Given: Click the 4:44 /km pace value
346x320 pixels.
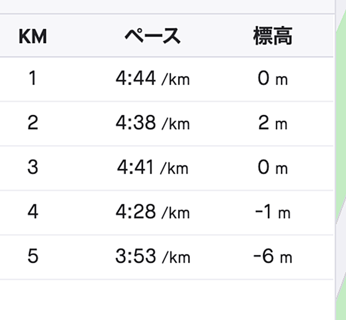Looking at the screenshot, I should 153,79.
